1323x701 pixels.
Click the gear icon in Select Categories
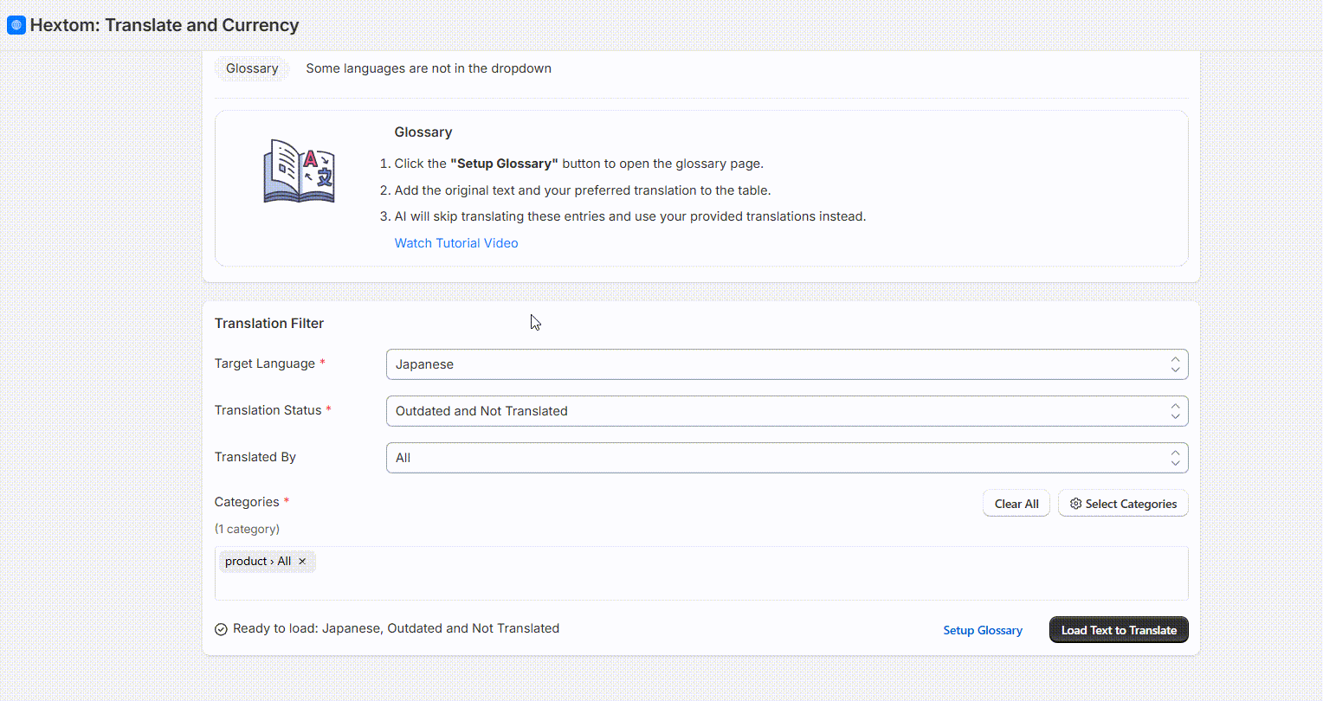1075,504
